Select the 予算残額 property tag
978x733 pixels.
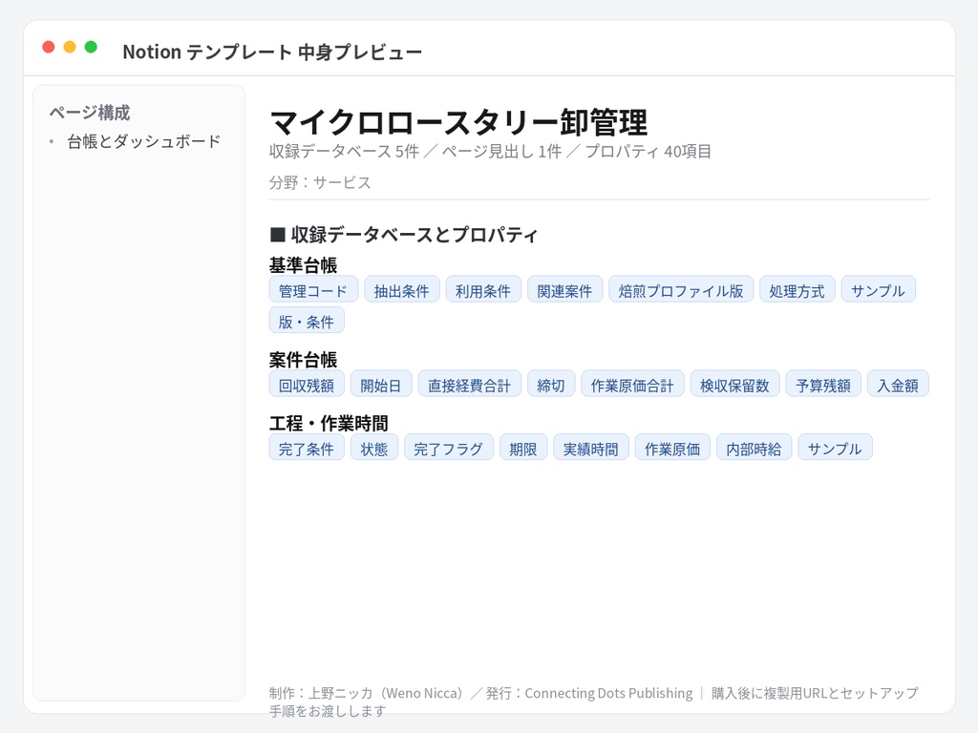[x=823, y=384]
